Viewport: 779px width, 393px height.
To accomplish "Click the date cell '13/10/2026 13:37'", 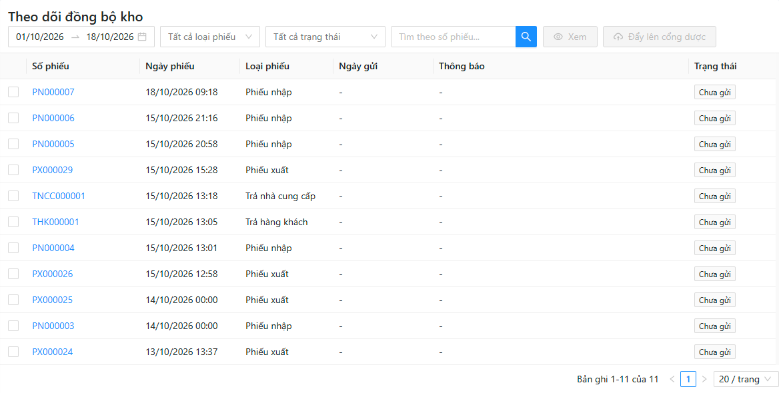I will pos(181,352).
